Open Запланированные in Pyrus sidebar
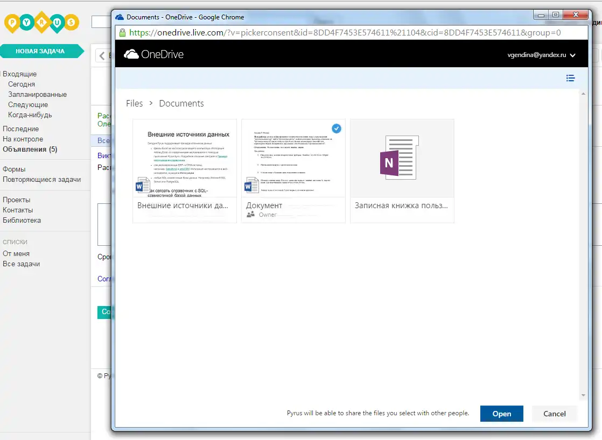 pos(38,94)
